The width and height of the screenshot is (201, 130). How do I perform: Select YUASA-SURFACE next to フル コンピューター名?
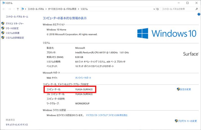click(x=84, y=94)
